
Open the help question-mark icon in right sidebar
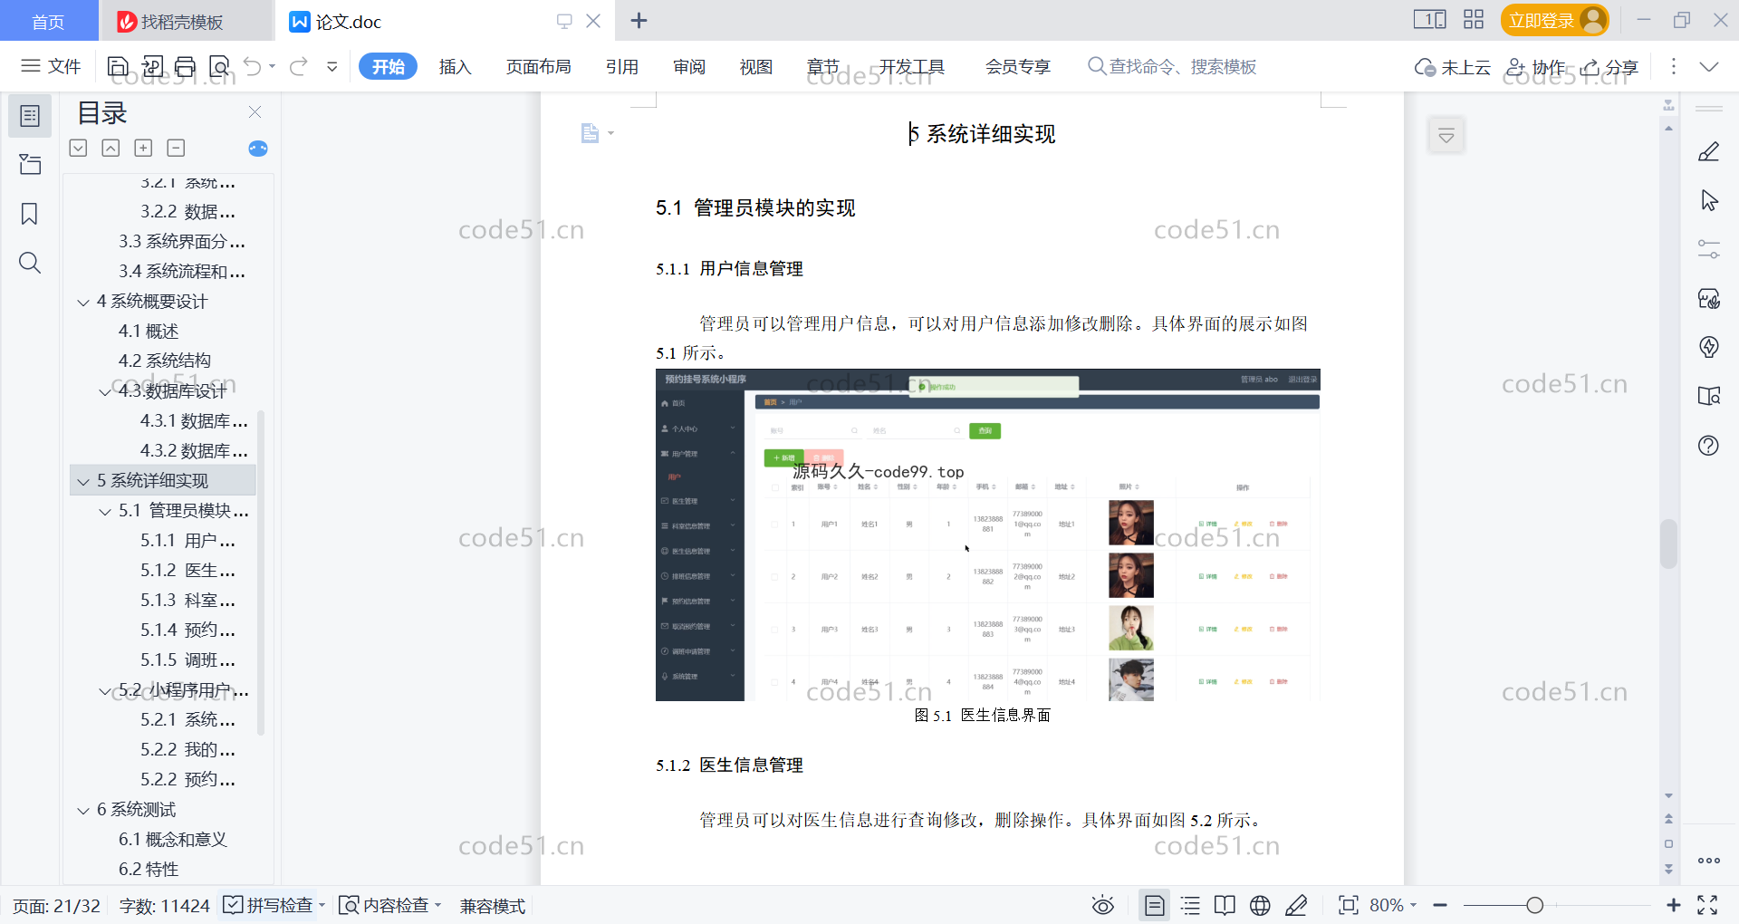1709,445
